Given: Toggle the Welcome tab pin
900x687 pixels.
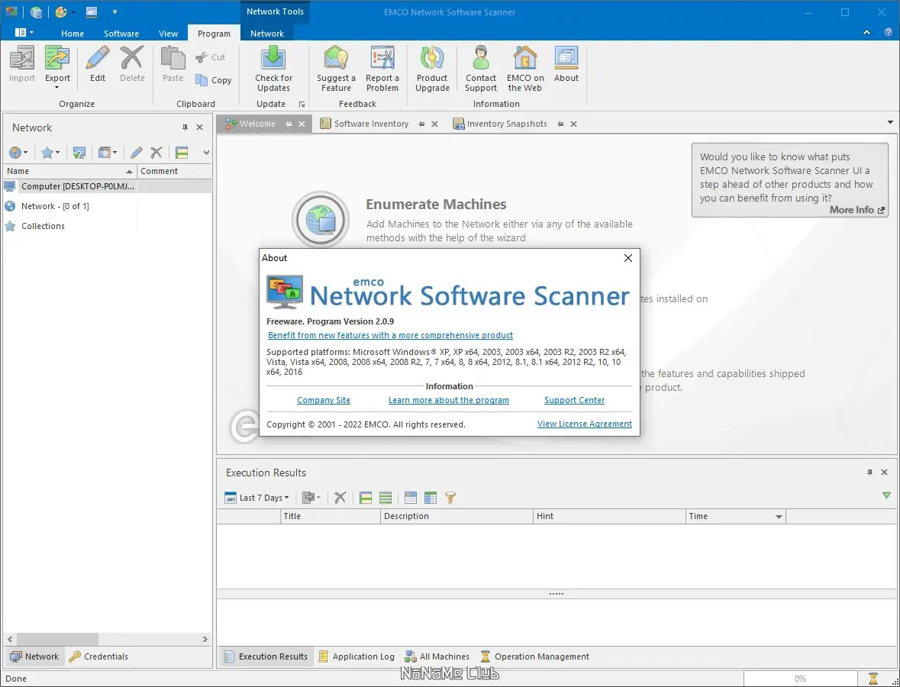Looking at the screenshot, I should (289, 124).
